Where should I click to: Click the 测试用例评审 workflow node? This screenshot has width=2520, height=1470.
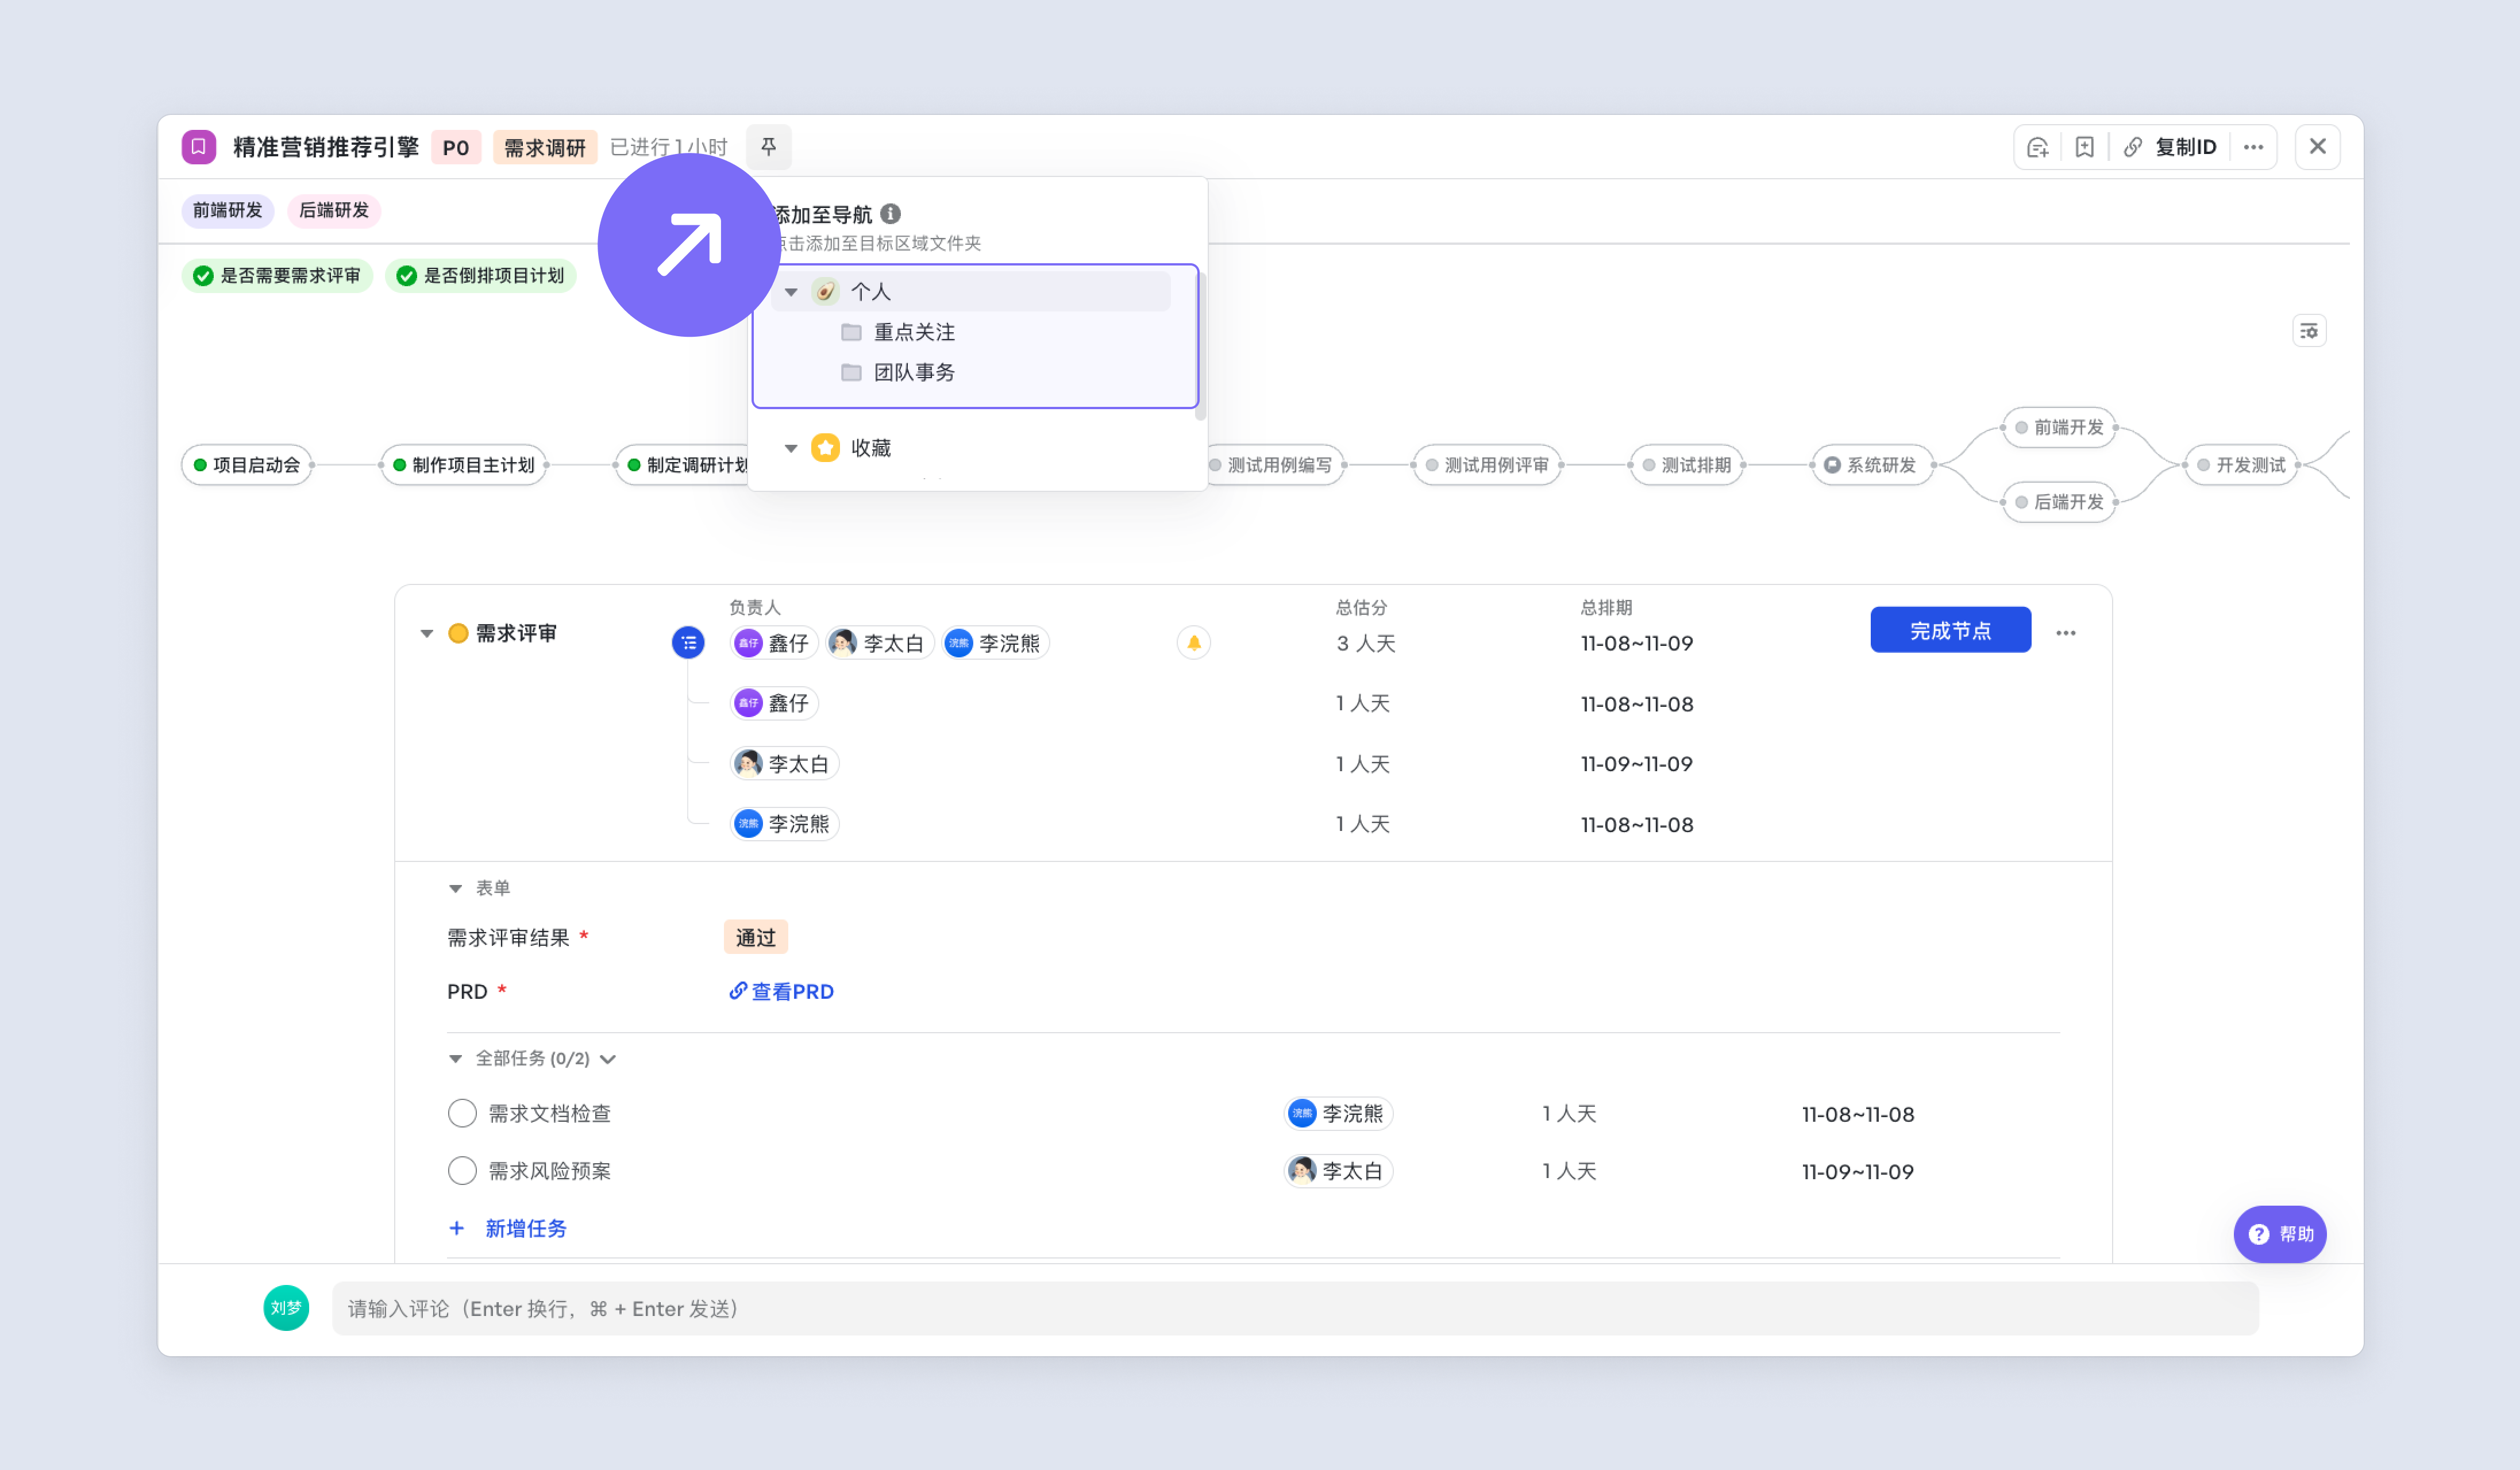(x=1487, y=465)
